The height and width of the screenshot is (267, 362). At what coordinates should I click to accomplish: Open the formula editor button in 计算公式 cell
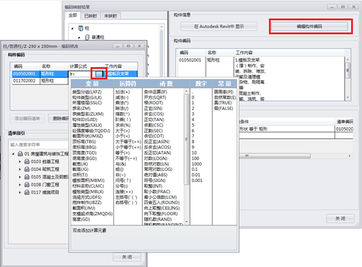tap(99, 74)
